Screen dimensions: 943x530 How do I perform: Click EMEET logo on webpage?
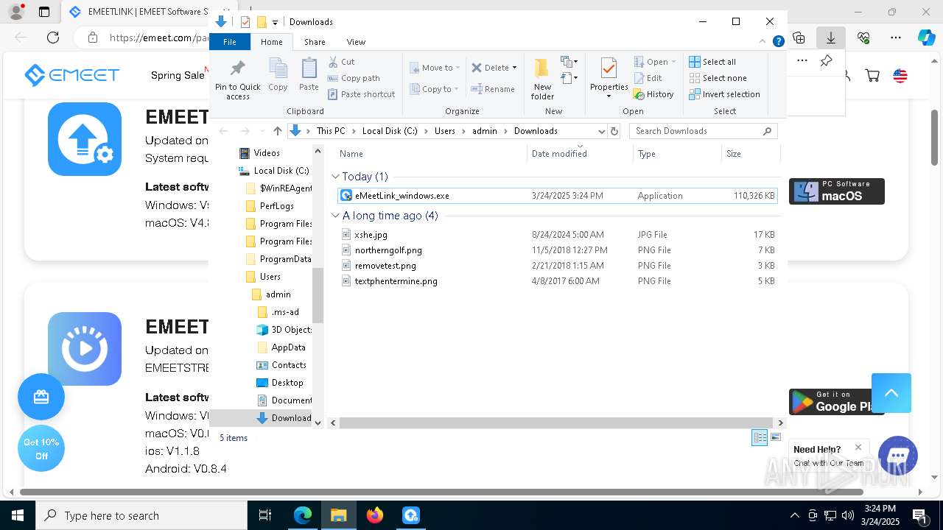(x=71, y=75)
